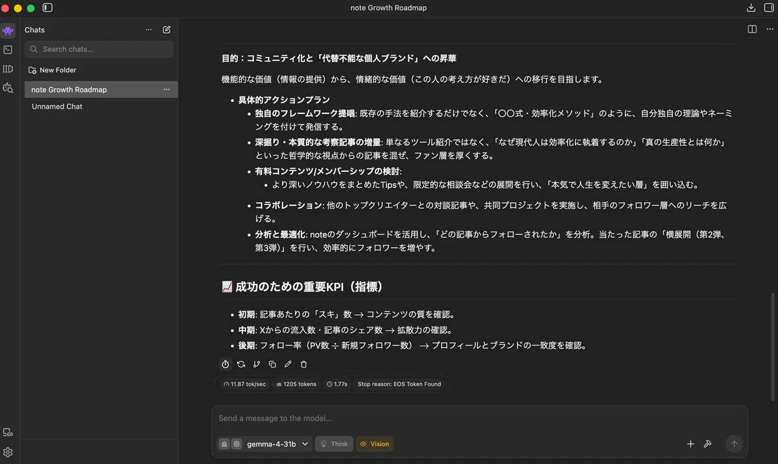This screenshot has width=778, height=464.
Task: Copy the assistant message
Action: 272,364
